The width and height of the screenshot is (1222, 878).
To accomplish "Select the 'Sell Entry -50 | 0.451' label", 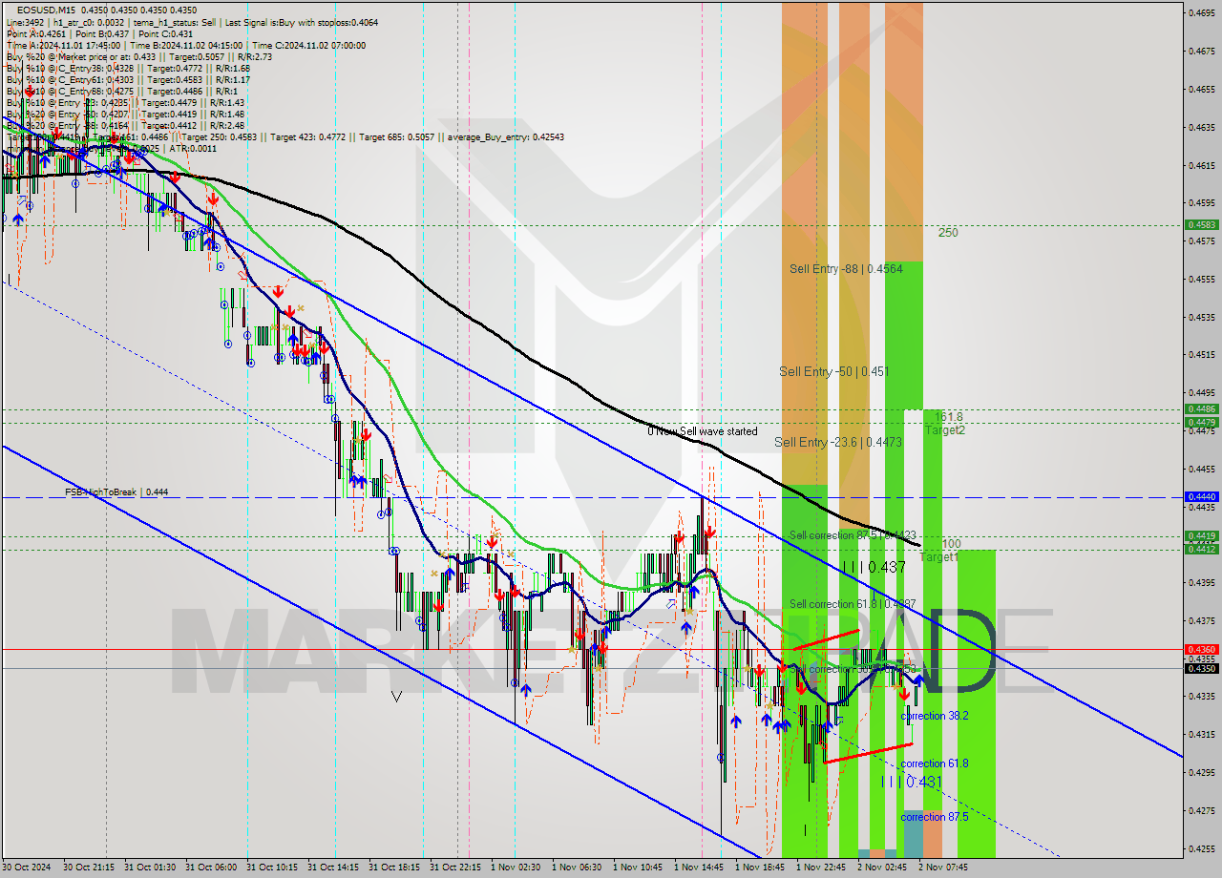I will [834, 371].
